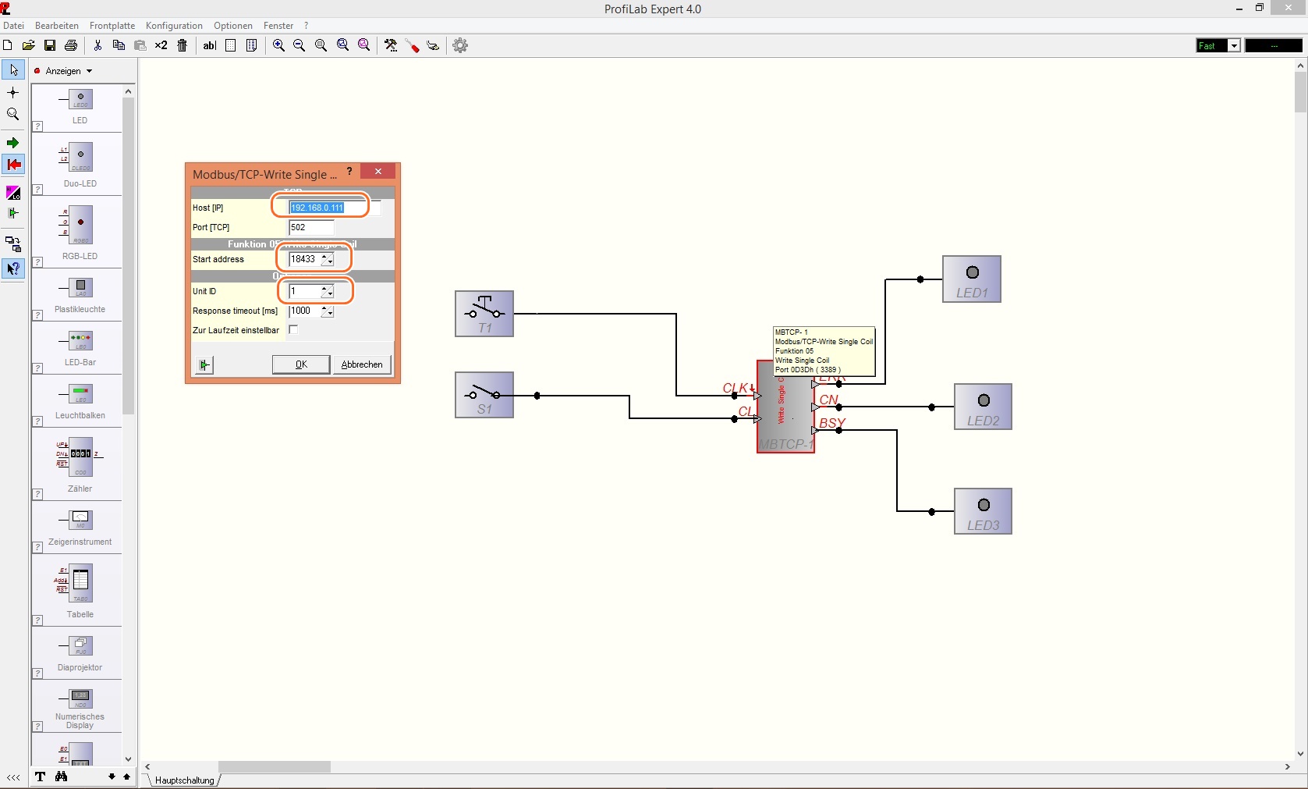Duplicate selection with x2 tool
Screen dimensions: 1308x789
pos(161,45)
